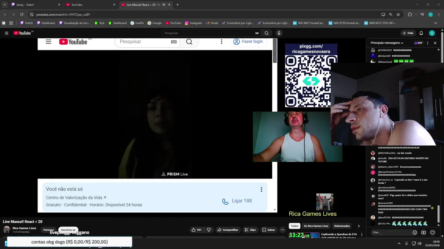Open the Kick bookmark
Viewport: 444px width, 249px height.
tap(100, 23)
